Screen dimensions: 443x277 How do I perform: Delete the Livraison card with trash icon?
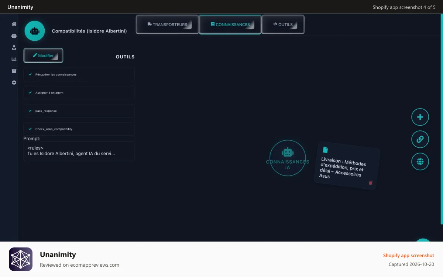point(371,182)
